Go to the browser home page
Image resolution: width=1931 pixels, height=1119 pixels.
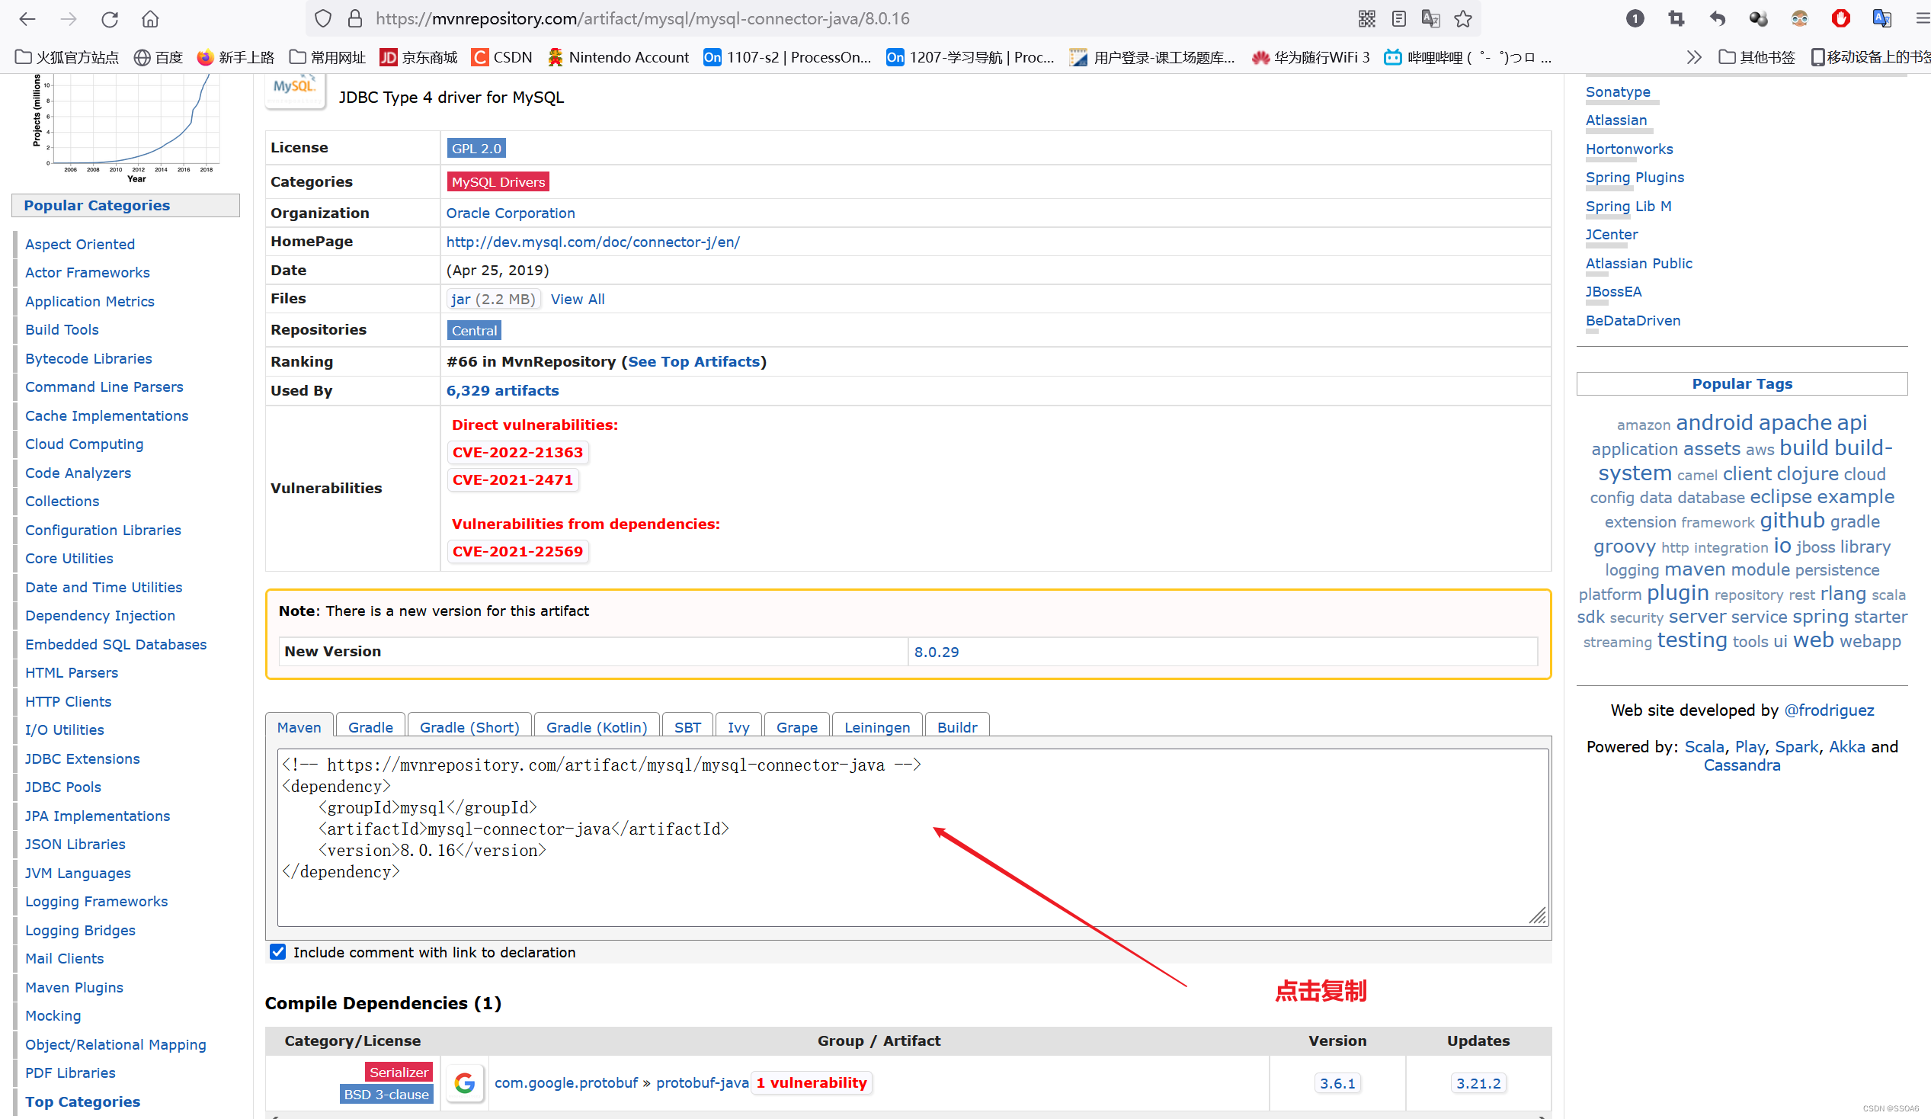pyautogui.click(x=150, y=18)
